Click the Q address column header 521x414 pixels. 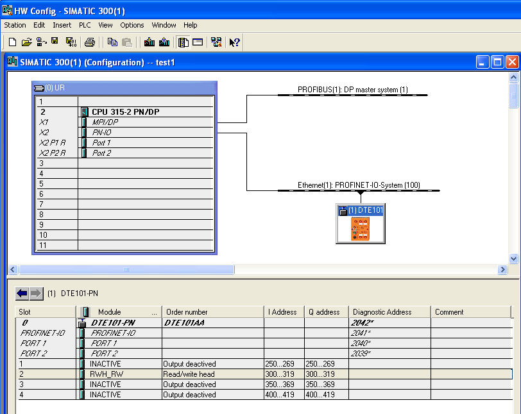click(x=327, y=312)
